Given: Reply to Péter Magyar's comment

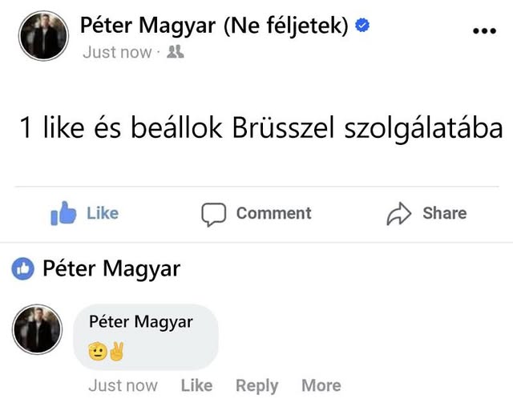Looking at the screenshot, I should pos(256,385).
